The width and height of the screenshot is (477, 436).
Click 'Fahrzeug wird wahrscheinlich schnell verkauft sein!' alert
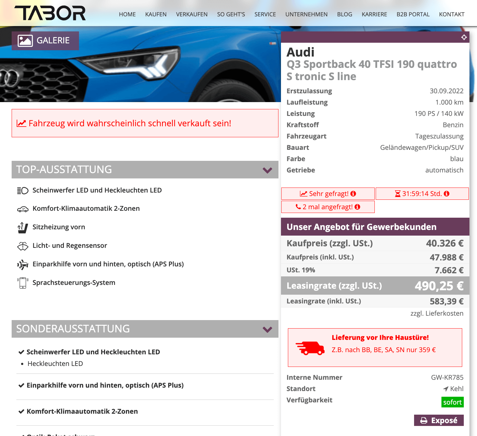pyautogui.click(x=145, y=123)
